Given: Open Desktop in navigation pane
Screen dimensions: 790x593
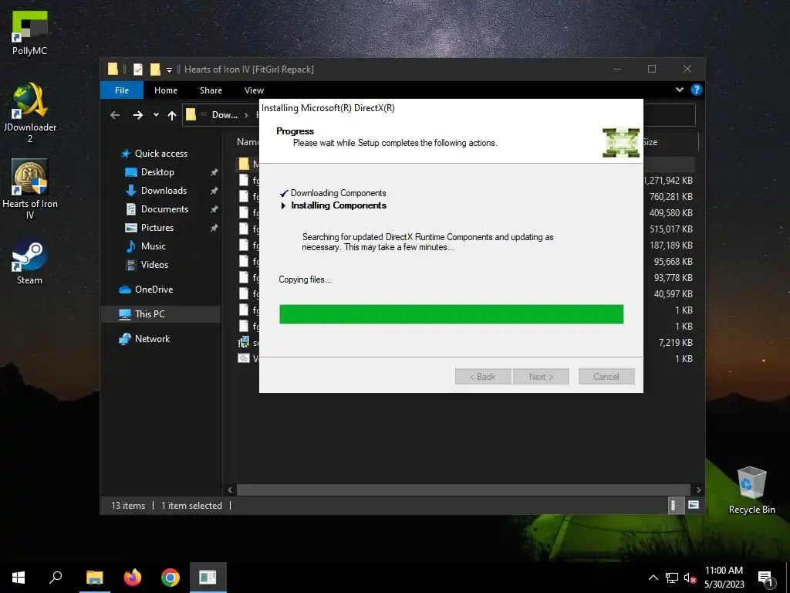Looking at the screenshot, I should pos(150,172).
